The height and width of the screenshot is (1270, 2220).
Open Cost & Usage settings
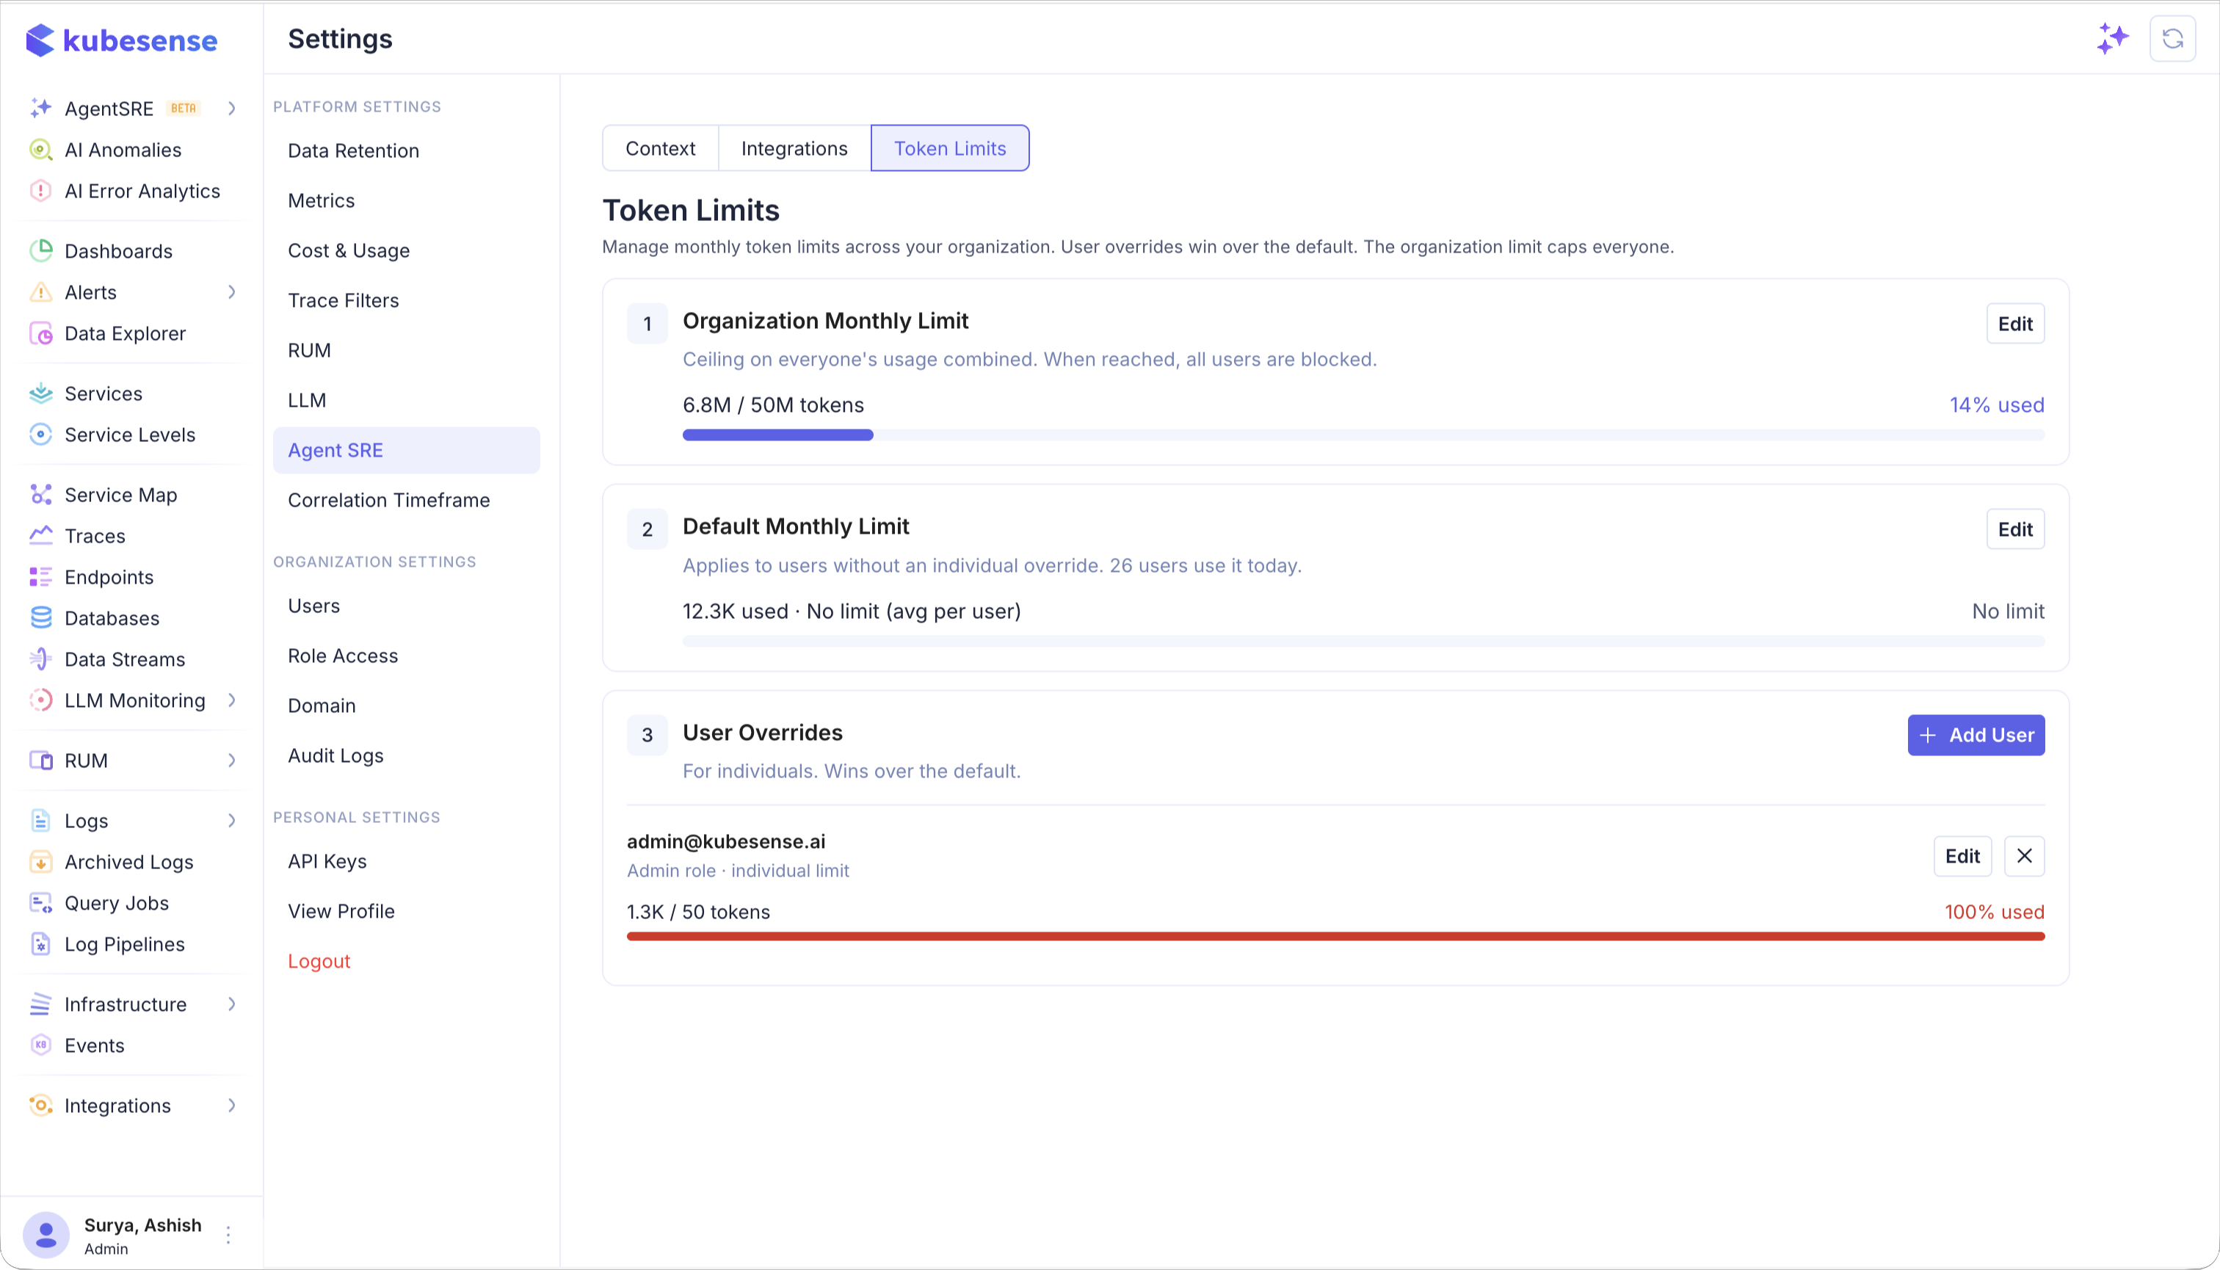407,250
